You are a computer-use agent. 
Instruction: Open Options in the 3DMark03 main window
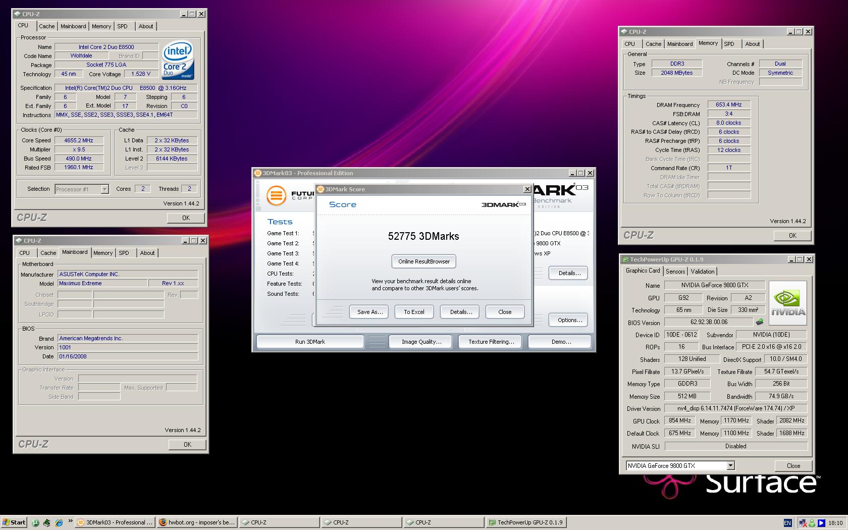[569, 320]
